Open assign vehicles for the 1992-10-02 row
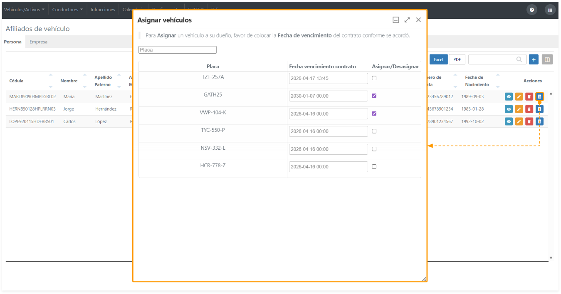Viewport: 561px width, 294px height. coord(539,121)
